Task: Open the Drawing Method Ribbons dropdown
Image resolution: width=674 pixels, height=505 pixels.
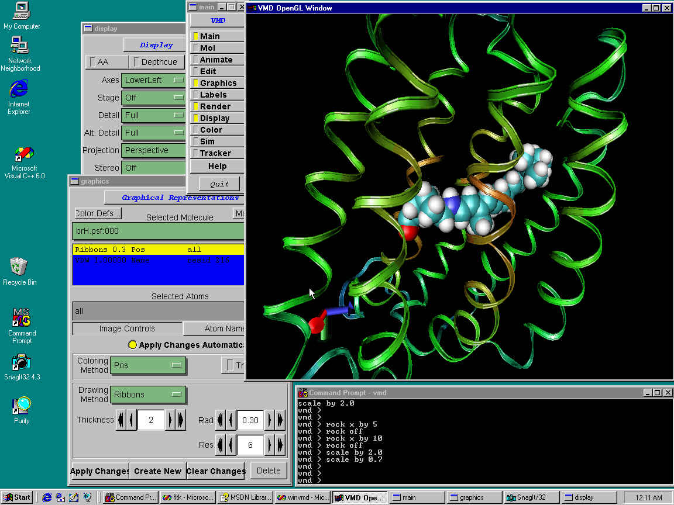Action: click(148, 395)
